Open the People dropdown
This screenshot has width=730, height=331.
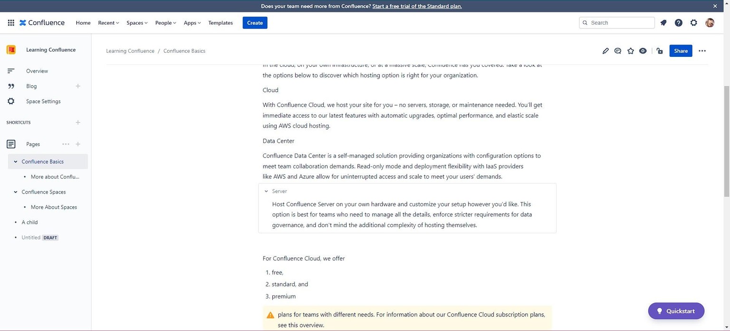point(165,23)
